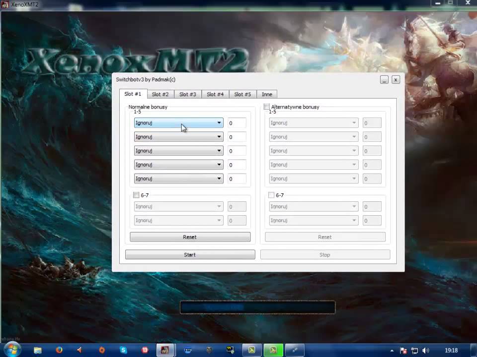Image resolution: width=477 pixels, height=357 pixels.
Task: Click the orange round taskbar icon left of Skype
Action: (x=102, y=350)
